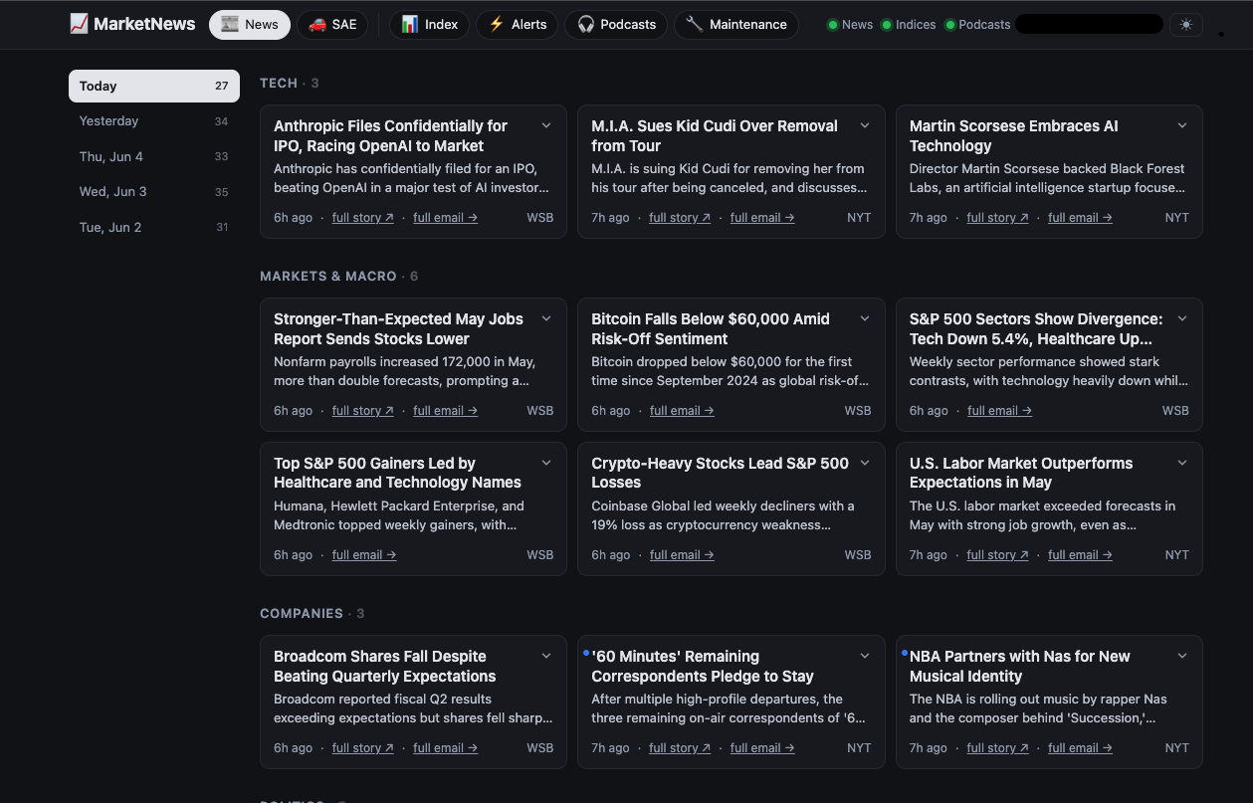Image resolution: width=1253 pixels, height=803 pixels.
Task: Expand the May Jobs Report card chevron
Action: coord(546,319)
